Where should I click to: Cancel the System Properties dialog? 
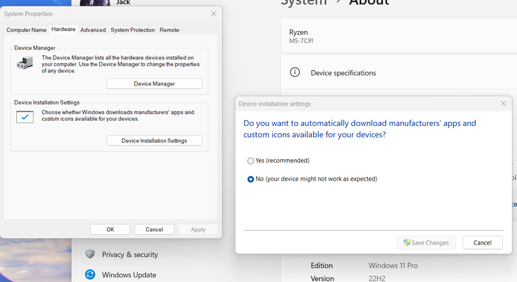pos(154,230)
